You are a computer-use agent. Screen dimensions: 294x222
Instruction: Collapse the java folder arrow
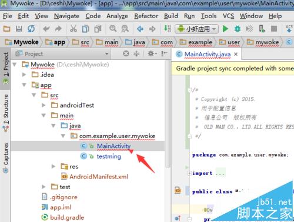pos(54,126)
